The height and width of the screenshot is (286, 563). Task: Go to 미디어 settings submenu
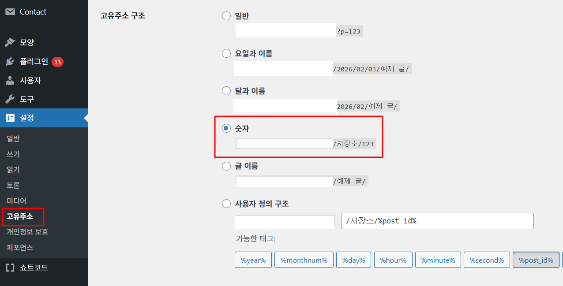coord(17,201)
